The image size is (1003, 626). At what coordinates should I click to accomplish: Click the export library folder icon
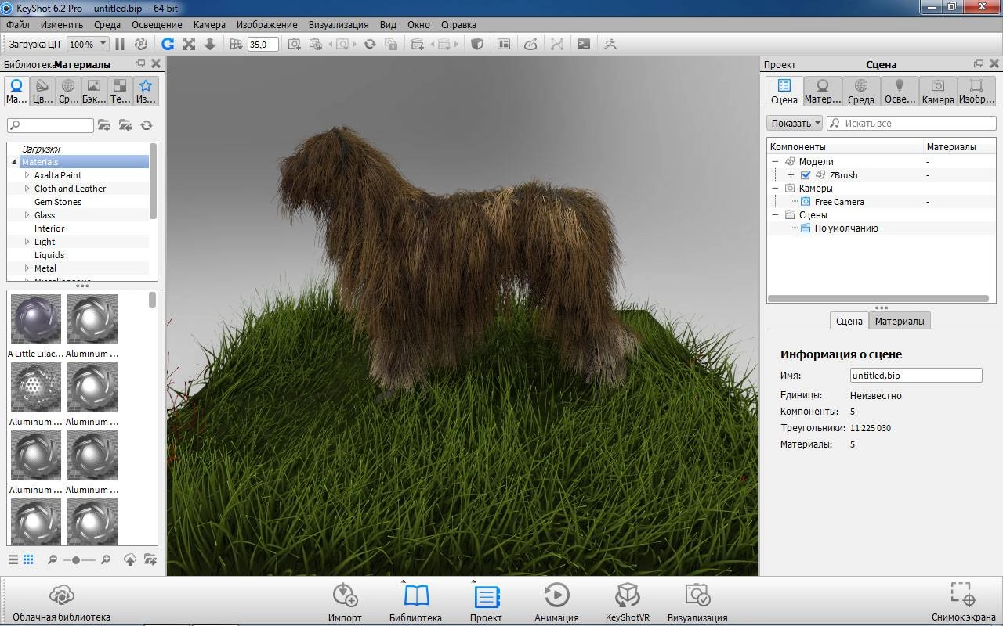coord(150,559)
